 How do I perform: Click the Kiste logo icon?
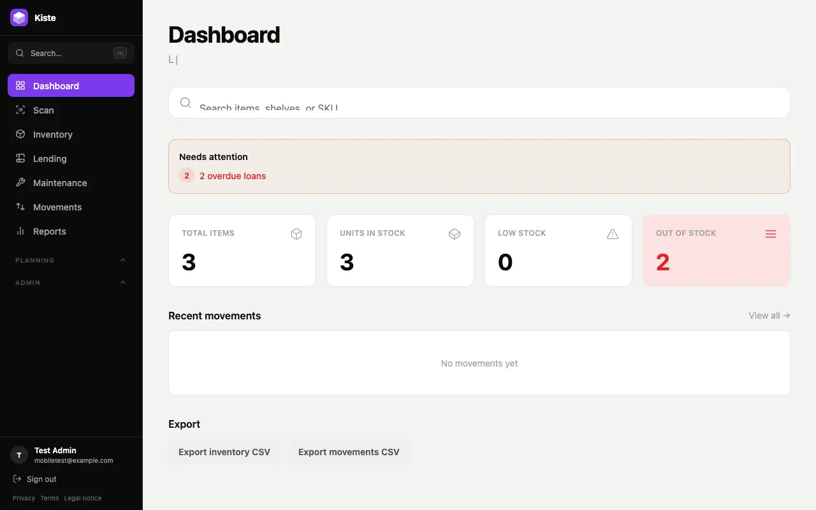click(x=19, y=18)
